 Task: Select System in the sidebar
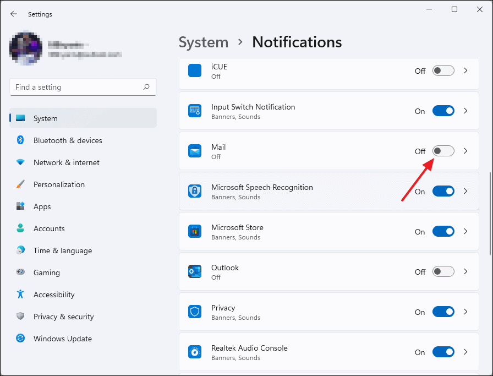83,118
